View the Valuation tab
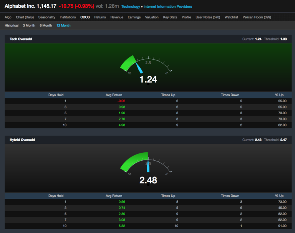This screenshot has width=295, height=233. [152, 17]
